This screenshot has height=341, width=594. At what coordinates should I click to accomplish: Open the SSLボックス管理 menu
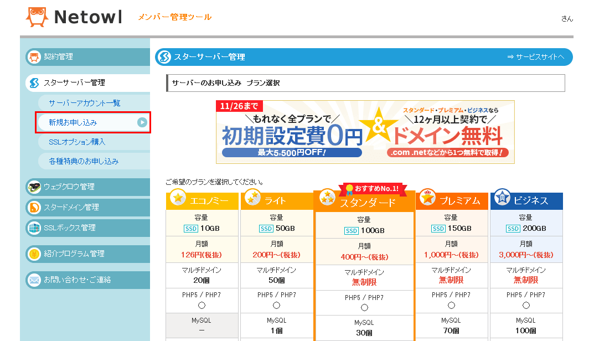coord(88,228)
